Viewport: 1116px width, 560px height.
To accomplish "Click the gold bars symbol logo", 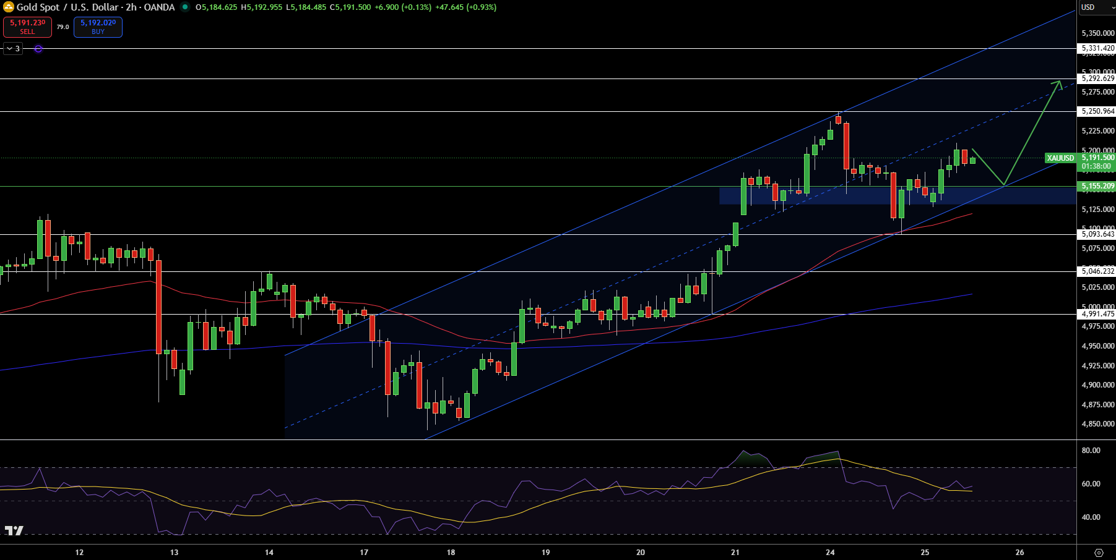I will click(x=9, y=7).
